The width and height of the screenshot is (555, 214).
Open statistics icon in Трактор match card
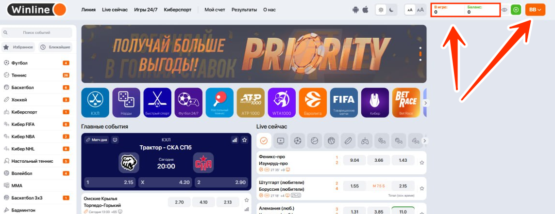pos(235,140)
